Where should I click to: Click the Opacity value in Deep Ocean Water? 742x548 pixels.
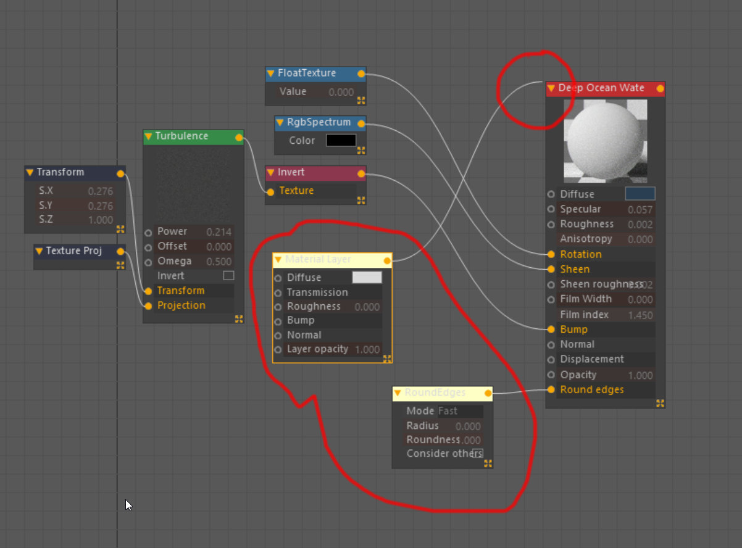pos(640,375)
